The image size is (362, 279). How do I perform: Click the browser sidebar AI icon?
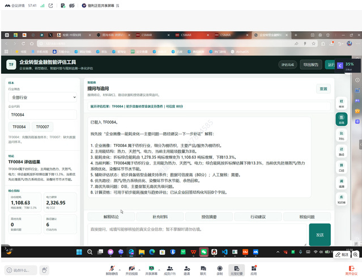coord(357,90)
